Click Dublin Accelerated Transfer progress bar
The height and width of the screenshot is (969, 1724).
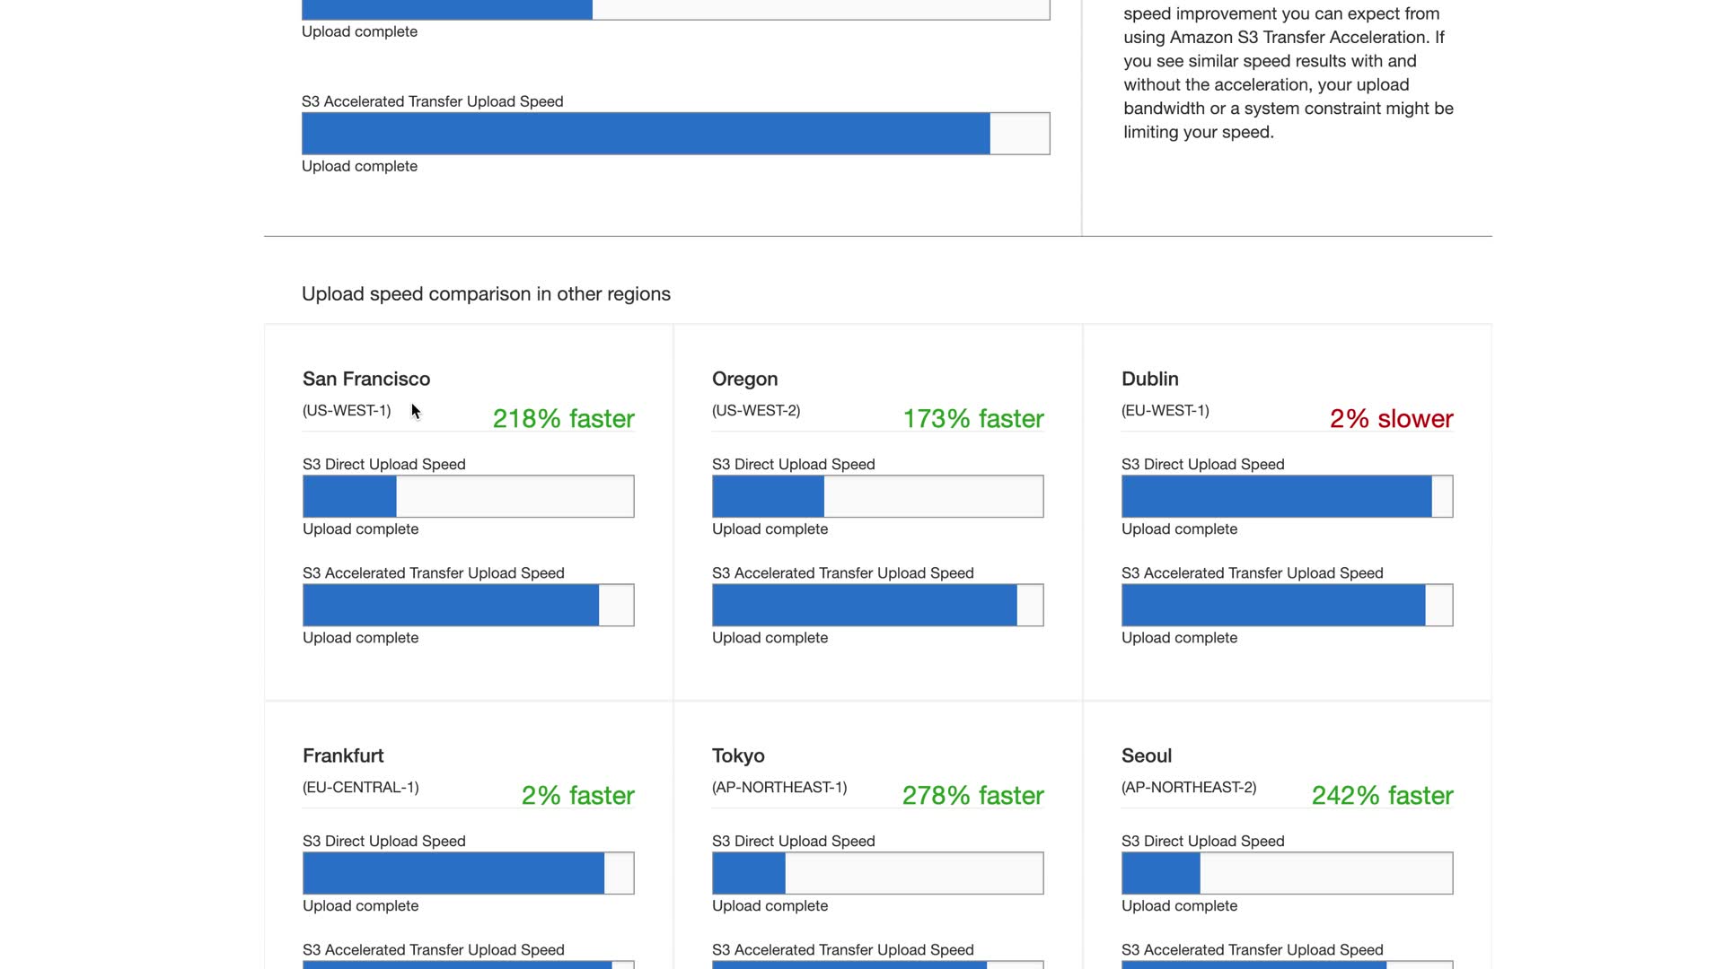tap(1287, 605)
